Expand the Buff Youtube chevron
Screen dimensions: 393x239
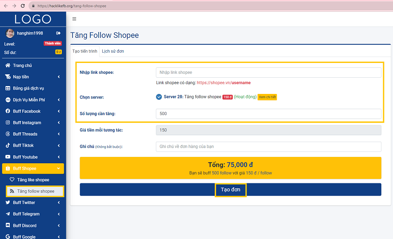[x=58, y=157]
